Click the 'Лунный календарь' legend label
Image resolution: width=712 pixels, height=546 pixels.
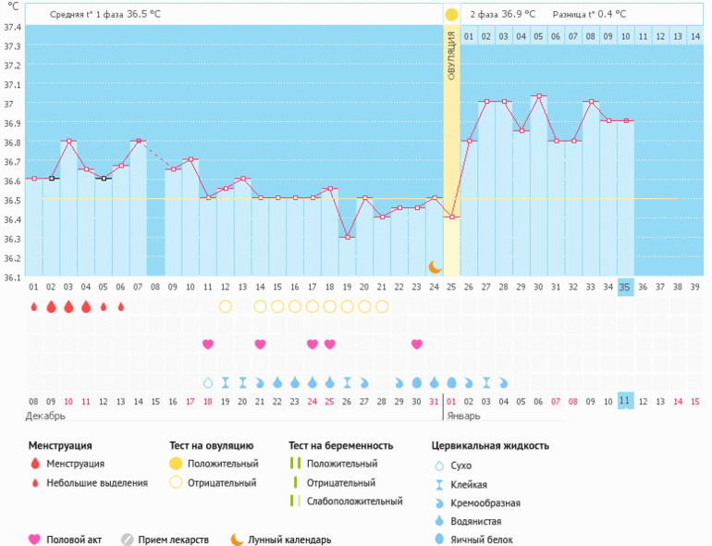(289, 540)
